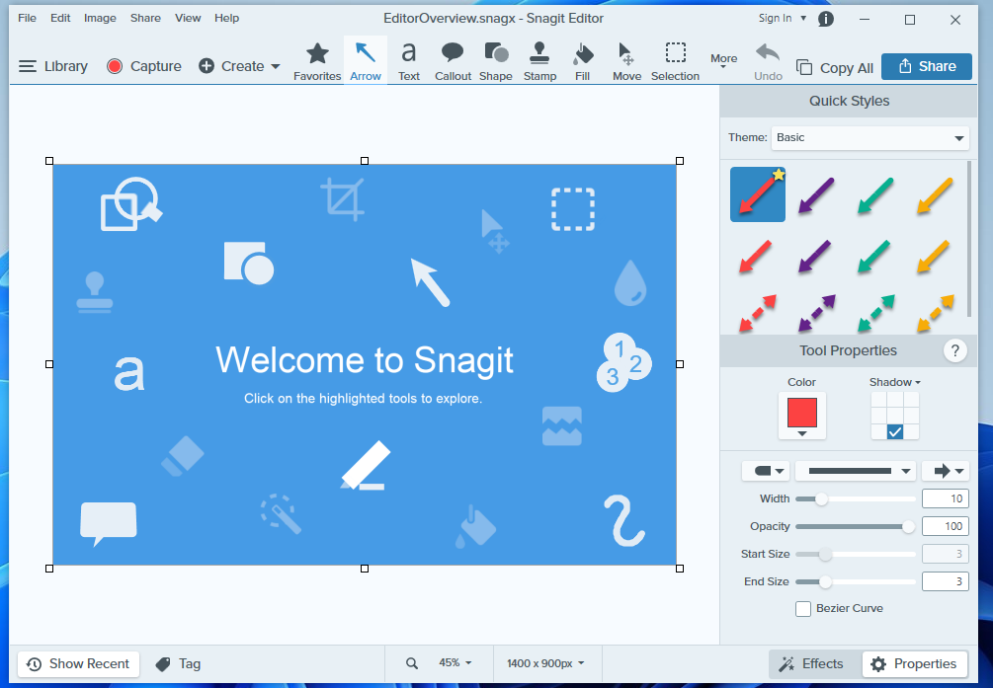Open the arrow end style dropdown
This screenshot has height=688, width=993.
[945, 470]
